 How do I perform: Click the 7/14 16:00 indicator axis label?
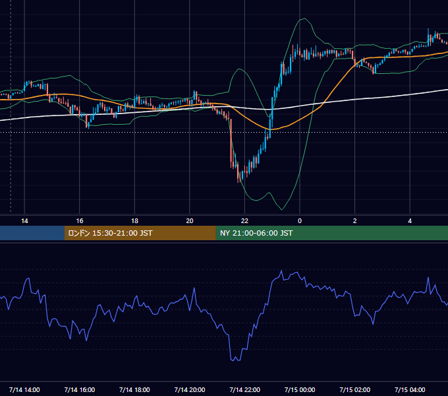[x=80, y=389]
